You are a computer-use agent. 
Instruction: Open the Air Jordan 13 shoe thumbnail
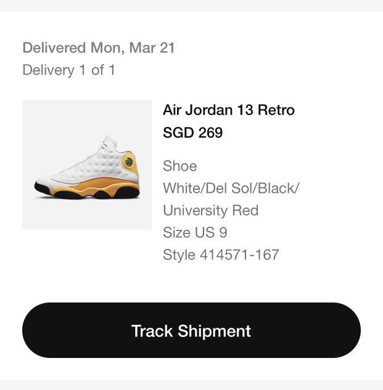87,165
